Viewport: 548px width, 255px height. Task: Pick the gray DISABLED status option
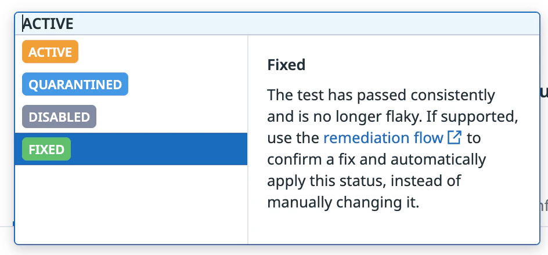[59, 117]
